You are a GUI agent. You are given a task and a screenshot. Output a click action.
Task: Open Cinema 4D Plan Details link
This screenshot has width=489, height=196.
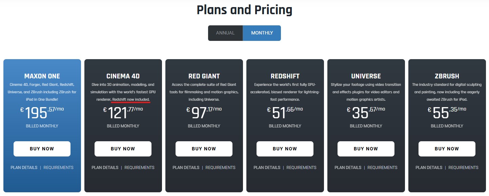(105, 168)
